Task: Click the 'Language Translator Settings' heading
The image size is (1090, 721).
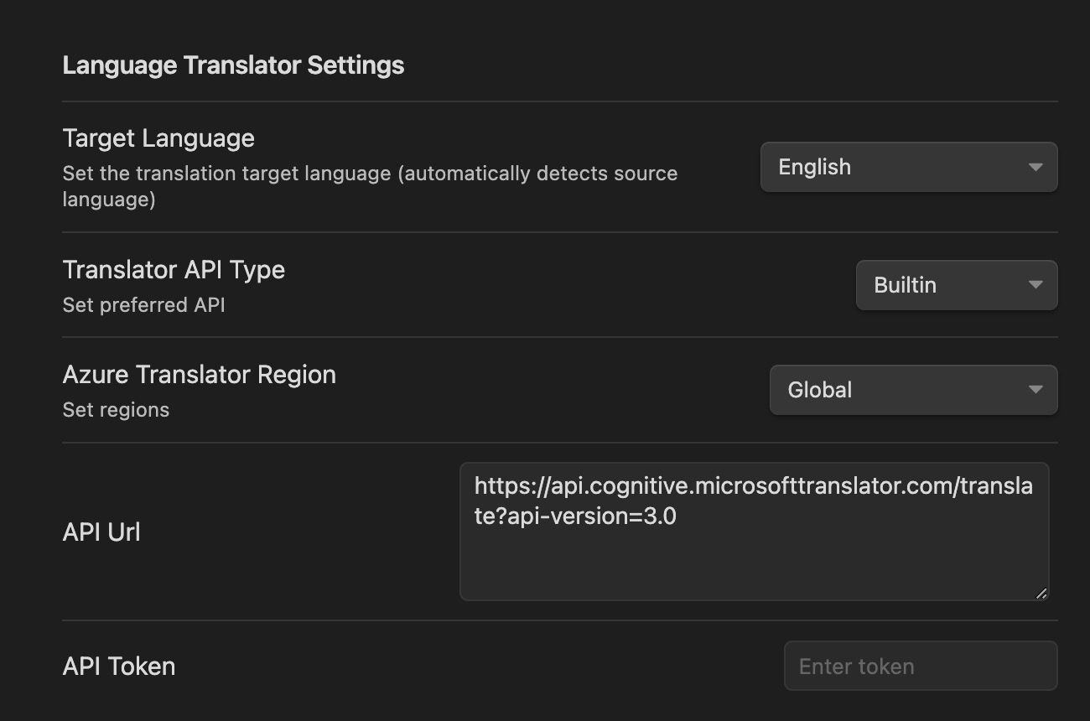Action: 233,65
